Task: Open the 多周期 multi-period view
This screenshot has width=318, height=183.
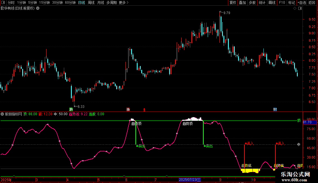Action: (x=111, y=3)
